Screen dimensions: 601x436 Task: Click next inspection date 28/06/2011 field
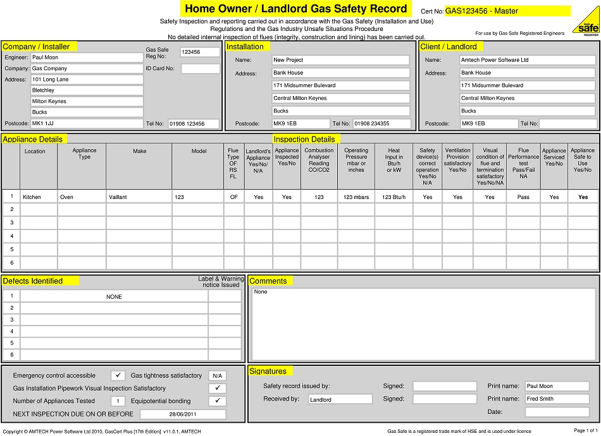(x=183, y=414)
